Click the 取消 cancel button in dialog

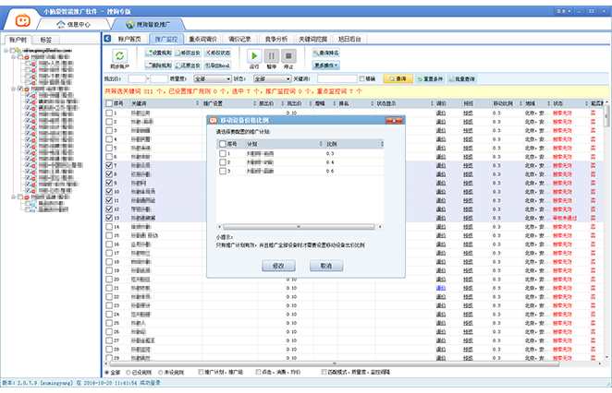coord(325,265)
